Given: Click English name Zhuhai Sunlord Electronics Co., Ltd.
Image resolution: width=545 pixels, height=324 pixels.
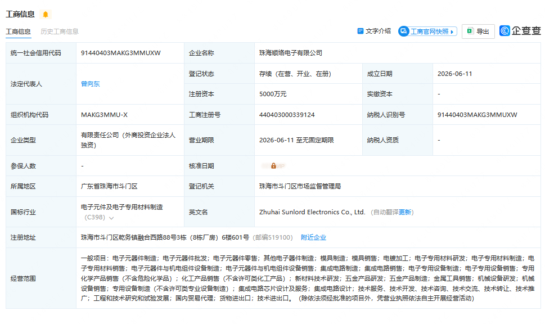Looking at the screenshot, I should (312, 212).
